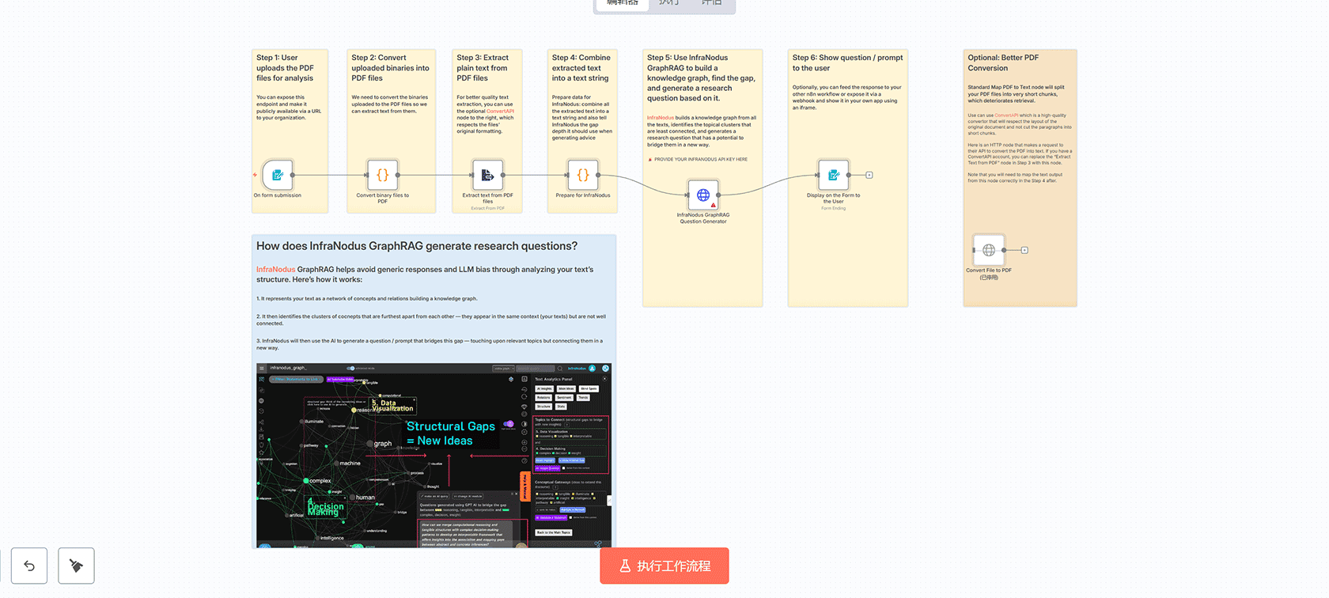Open the 评估 tab

tap(711, 3)
